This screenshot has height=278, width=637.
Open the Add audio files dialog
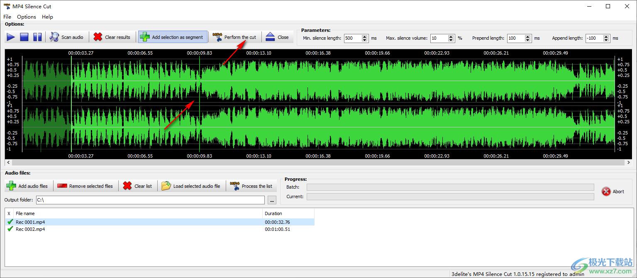pyautogui.click(x=27, y=186)
